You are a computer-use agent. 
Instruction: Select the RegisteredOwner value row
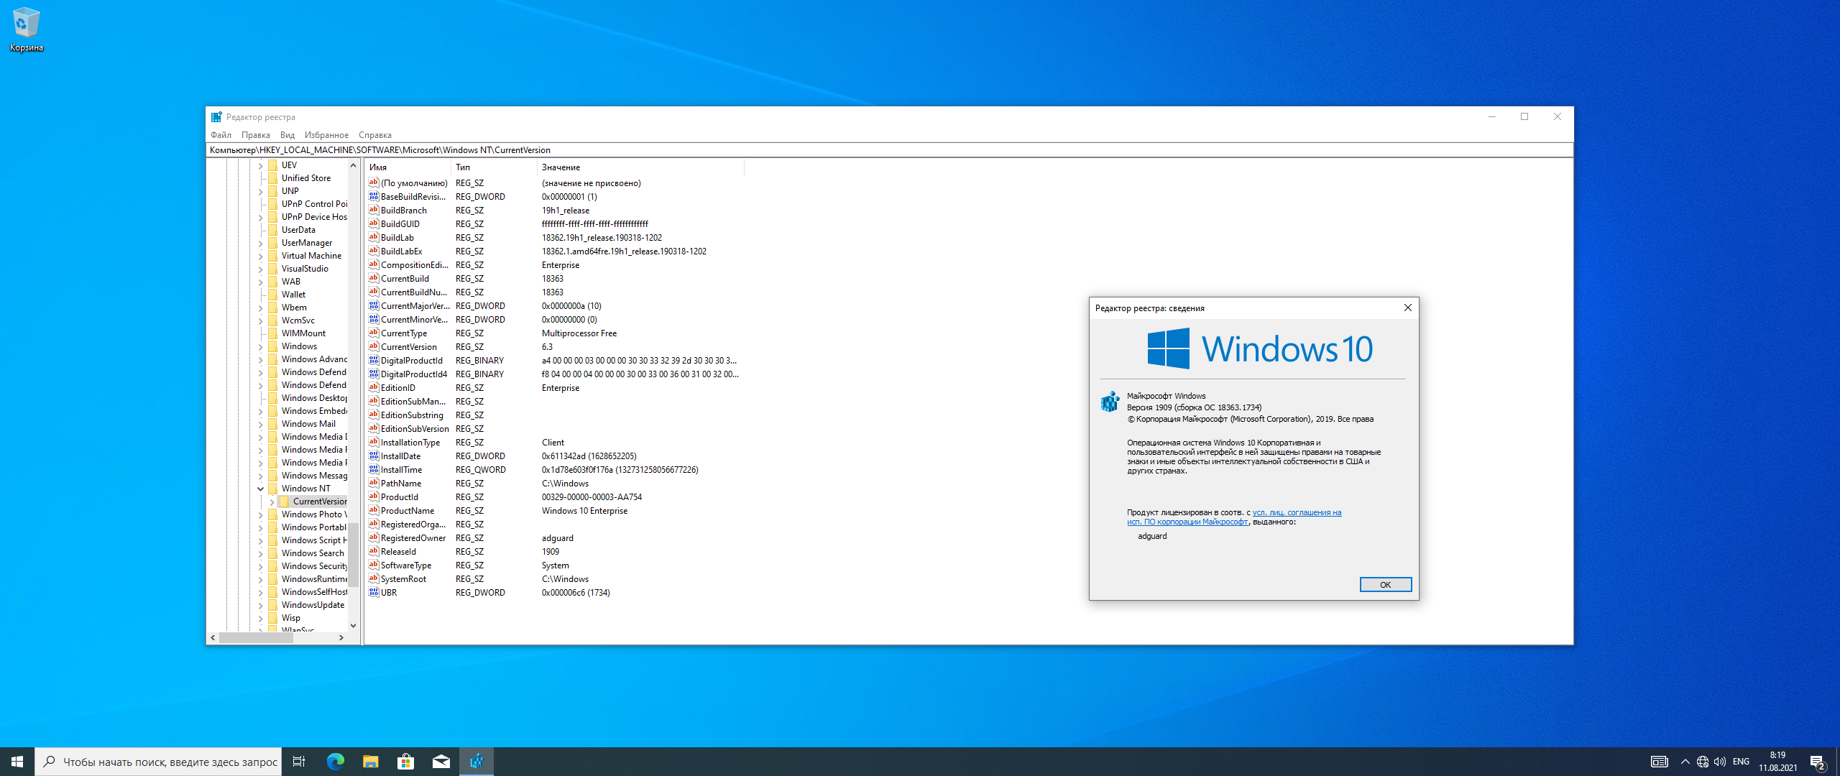[555, 538]
